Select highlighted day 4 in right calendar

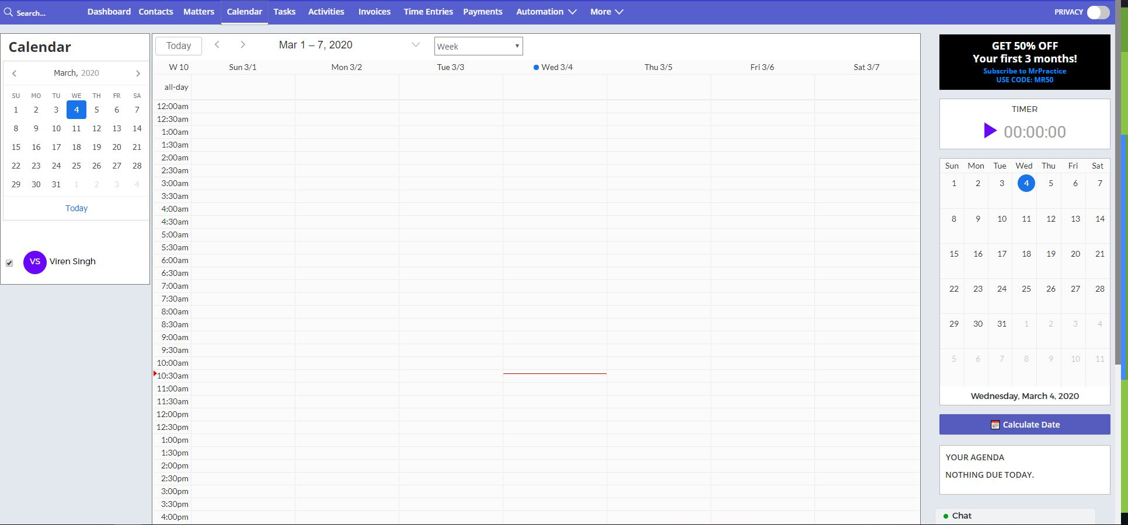pos(1026,183)
